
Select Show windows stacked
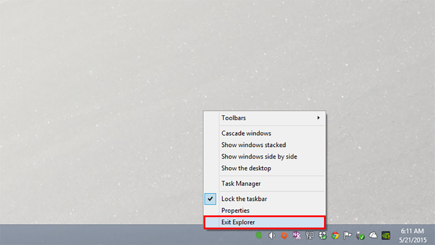coord(264,145)
